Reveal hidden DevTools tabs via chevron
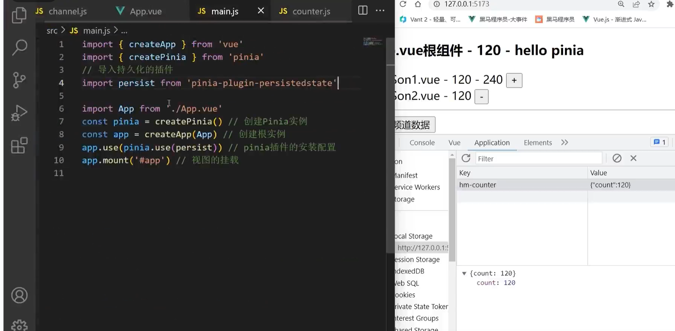Viewport: 675px width, 331px height. [x=564, y=142]
